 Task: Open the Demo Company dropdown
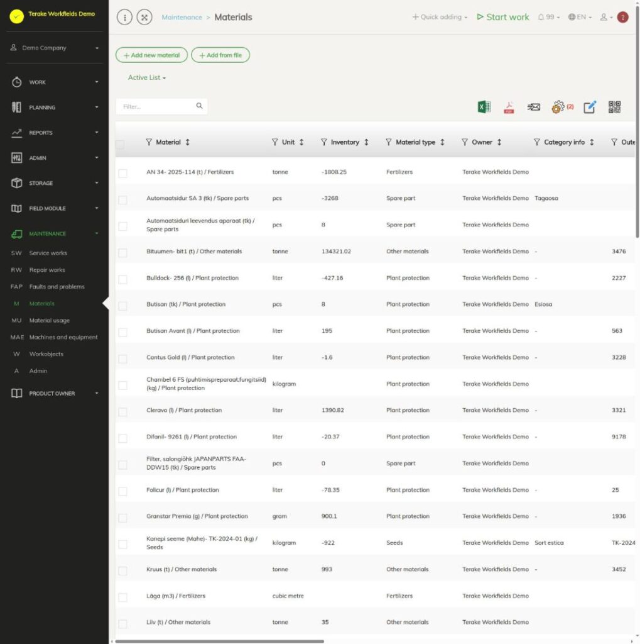(x=55, y=48)
